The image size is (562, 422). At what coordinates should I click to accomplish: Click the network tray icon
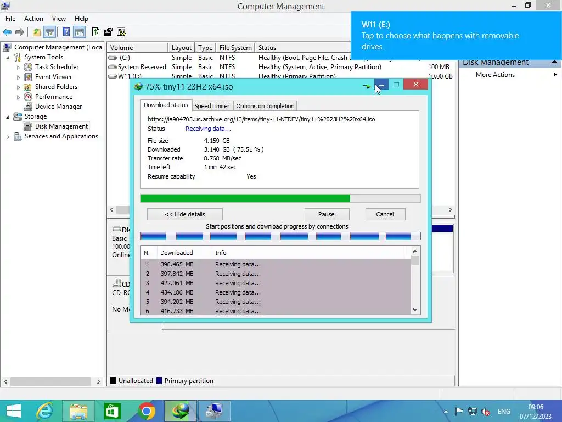pos(473,412)
